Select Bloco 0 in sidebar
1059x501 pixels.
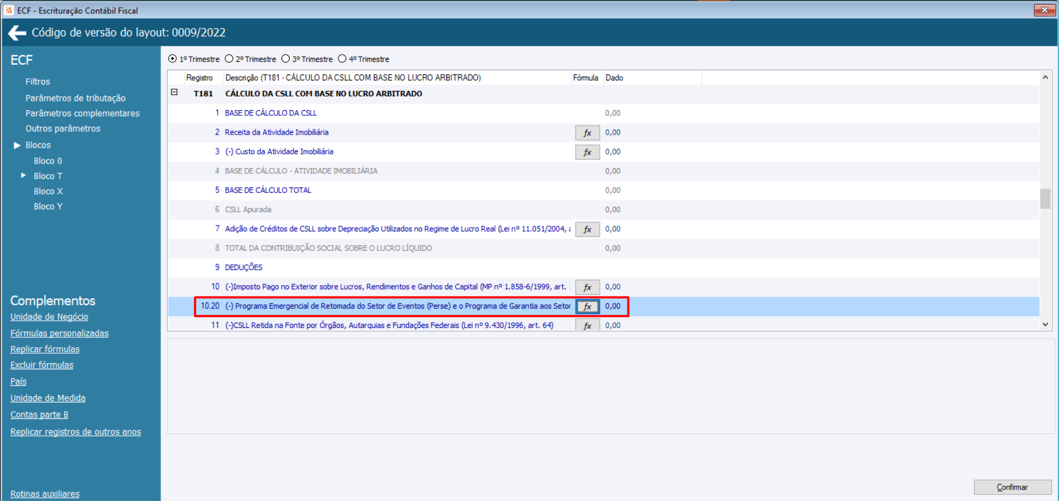point(48,161)
